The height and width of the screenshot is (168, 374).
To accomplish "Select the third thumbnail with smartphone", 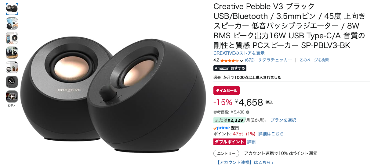I will [x=12, y=38].
